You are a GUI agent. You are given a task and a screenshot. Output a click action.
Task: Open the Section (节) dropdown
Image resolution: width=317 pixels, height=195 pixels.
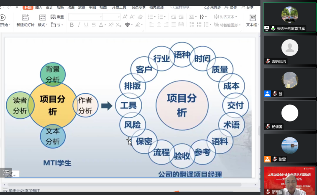click(58, 25)
